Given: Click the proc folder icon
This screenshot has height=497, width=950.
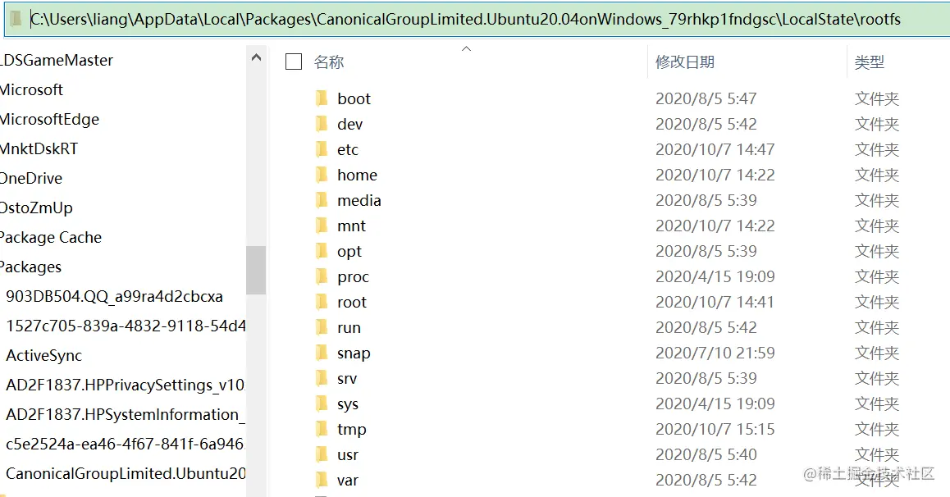Looking at the screenshot, I should [322, 276].
